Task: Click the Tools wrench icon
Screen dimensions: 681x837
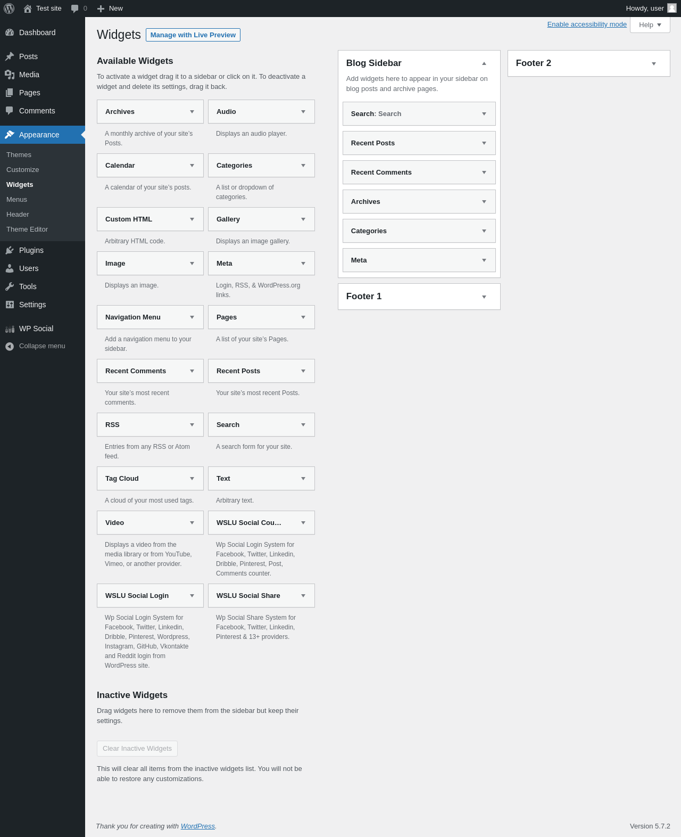Action: [x=10, y=286]
